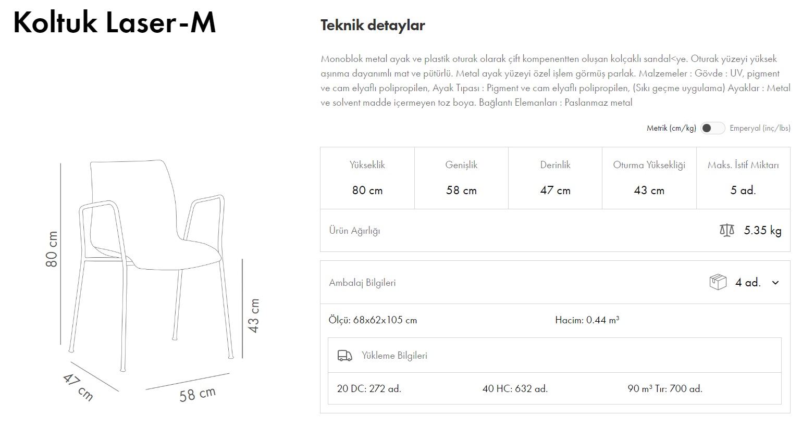Toggle the metric/imperial unit switch

point(712,128)
